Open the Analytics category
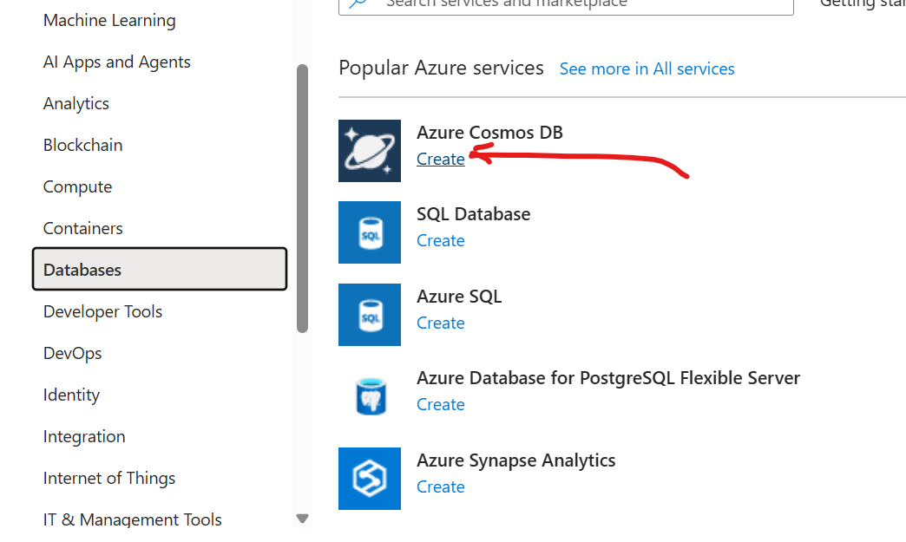Screen dimensions: 906x542 pyautogui.click(x=76, y=104)
